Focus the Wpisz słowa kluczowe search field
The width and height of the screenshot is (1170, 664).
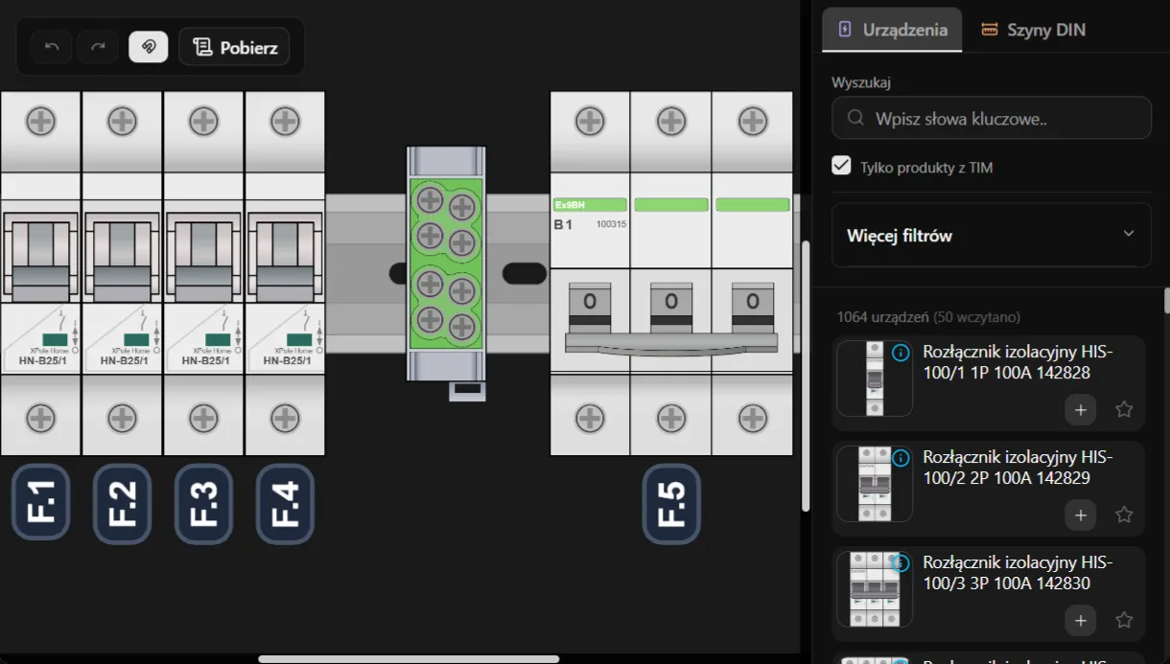(992, 118)
